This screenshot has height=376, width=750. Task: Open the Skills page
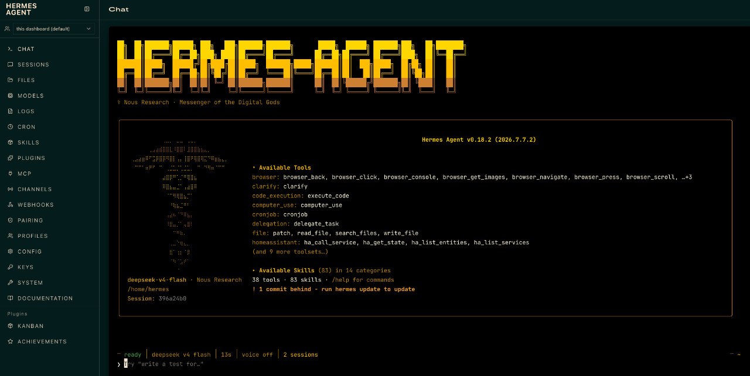[x=50, y=142]
